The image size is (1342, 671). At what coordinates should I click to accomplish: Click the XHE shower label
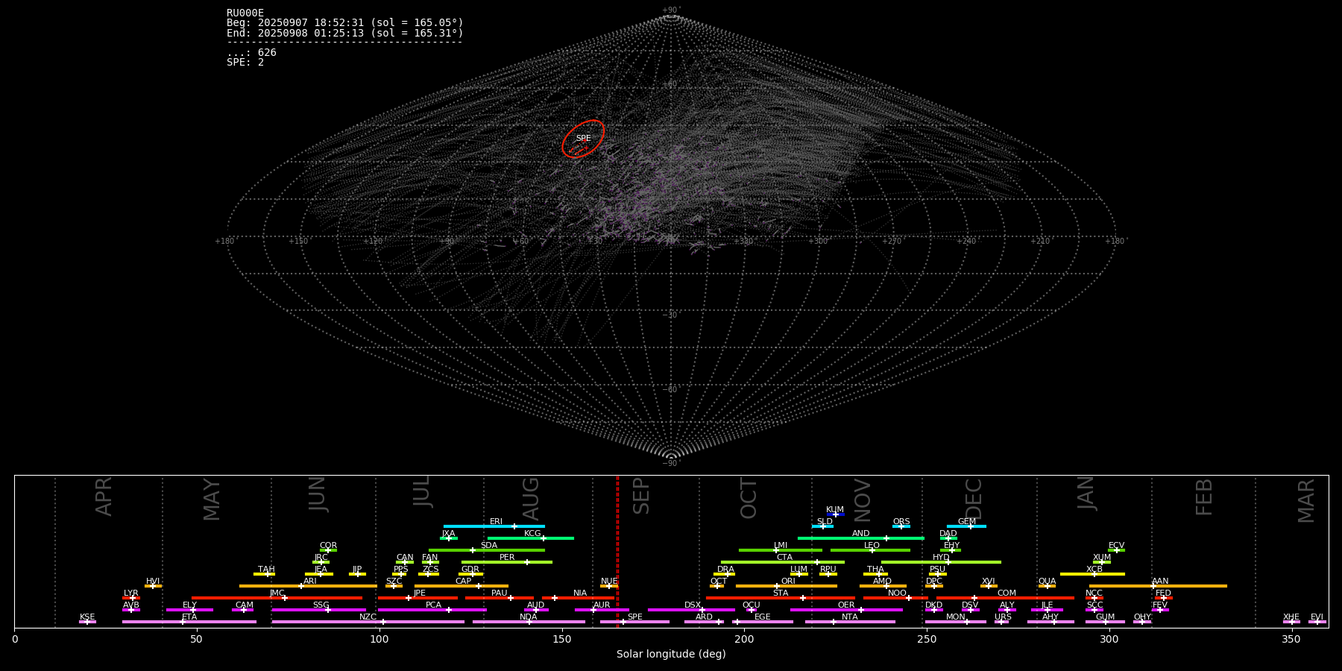pyautogui.click(x=1291, y=617)
